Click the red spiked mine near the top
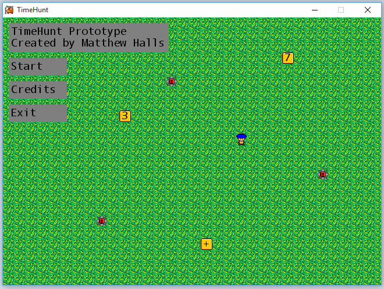384x289 pixels. coord(172,81)
